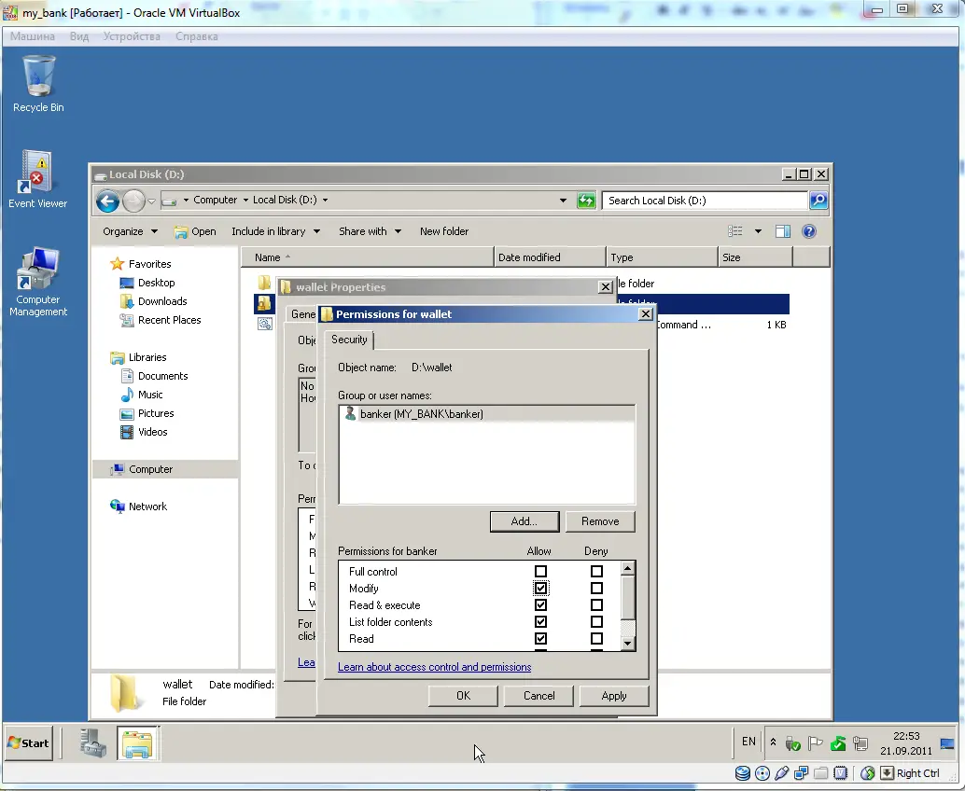
Task: Click the Show desktop icon by the clock
Action: click(947, 743)
